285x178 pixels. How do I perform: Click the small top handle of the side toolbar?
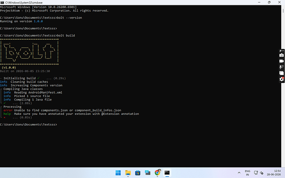(282, 50)
